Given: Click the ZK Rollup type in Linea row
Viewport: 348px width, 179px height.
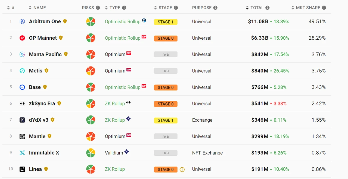Looking at the screenshot, I should (x=115, y=169).
